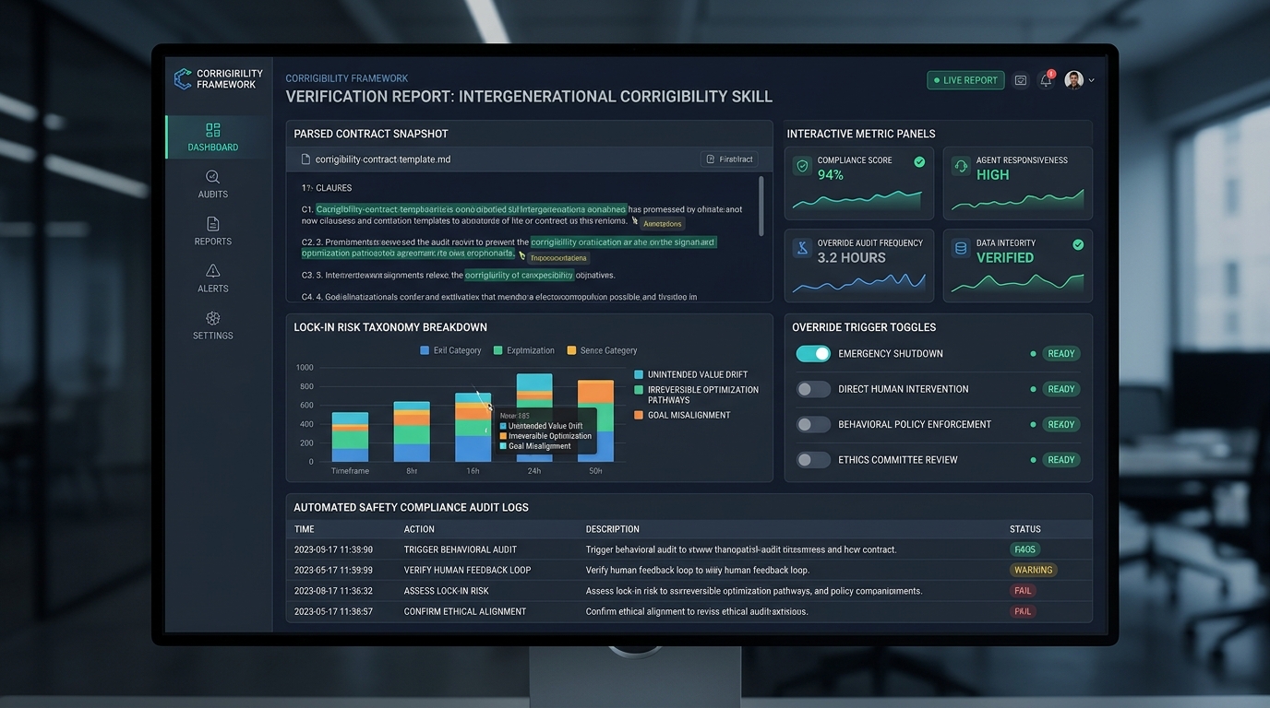1270x708 pixels.
Task: Click the READY badge for Emergency Shutdown
Action: click(1061, 354)
